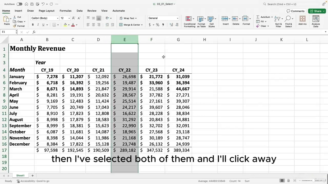Viewport: 328px width, 184px height.
Task: Click the Save icon in title bar
Action: point(32,4)
